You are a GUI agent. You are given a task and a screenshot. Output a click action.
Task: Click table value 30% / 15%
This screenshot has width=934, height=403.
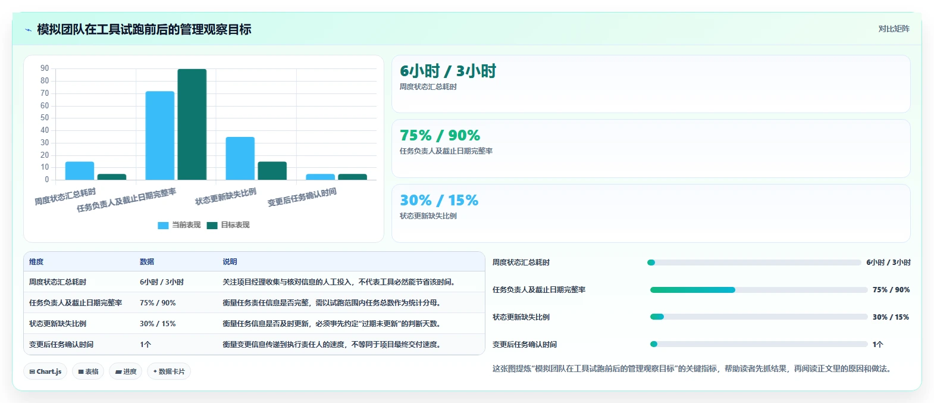click(x=158, y=324)
